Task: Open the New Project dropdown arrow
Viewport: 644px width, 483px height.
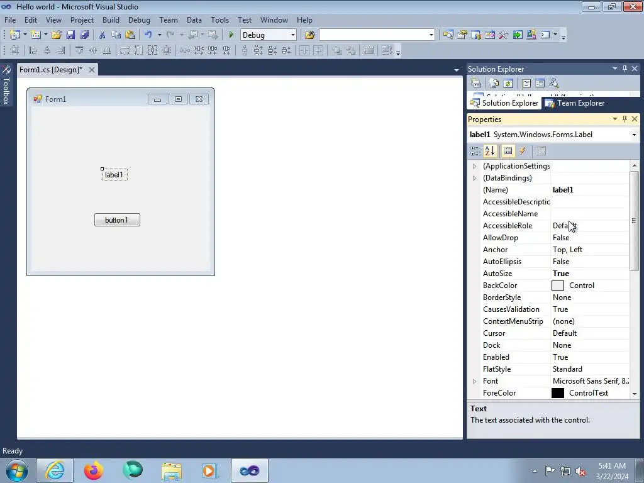Action: [x=25, y=35]
